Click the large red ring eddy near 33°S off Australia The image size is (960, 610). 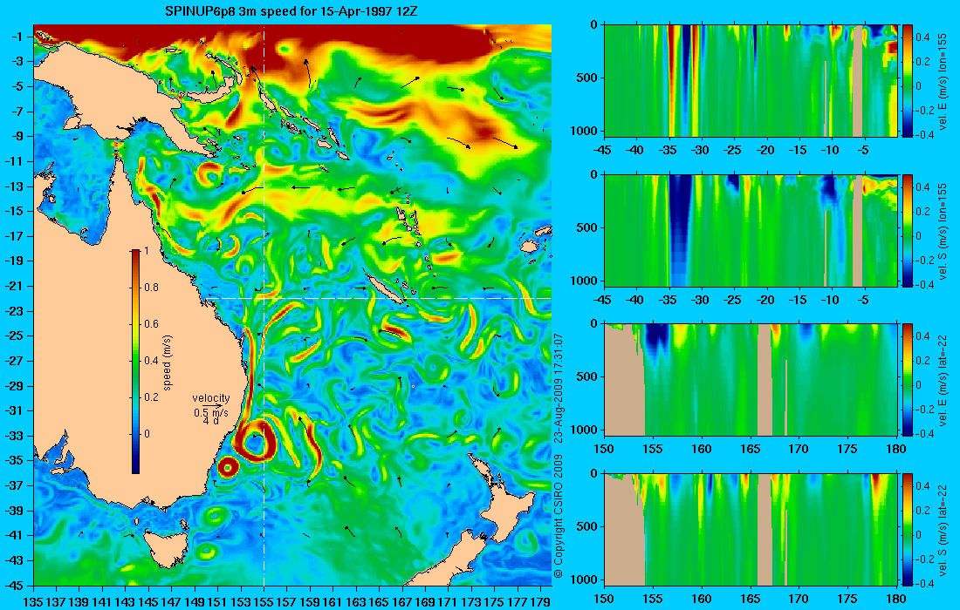click(255, 441)
